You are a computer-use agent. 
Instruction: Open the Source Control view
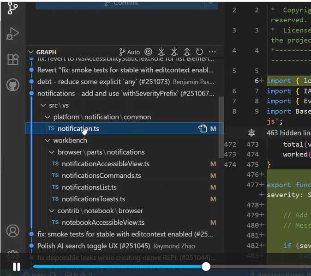(x=13, y=8)
